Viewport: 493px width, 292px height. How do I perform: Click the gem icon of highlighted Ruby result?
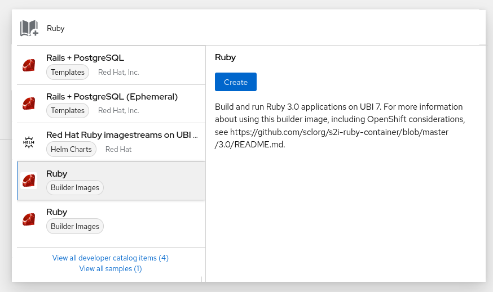coord(29,181)
